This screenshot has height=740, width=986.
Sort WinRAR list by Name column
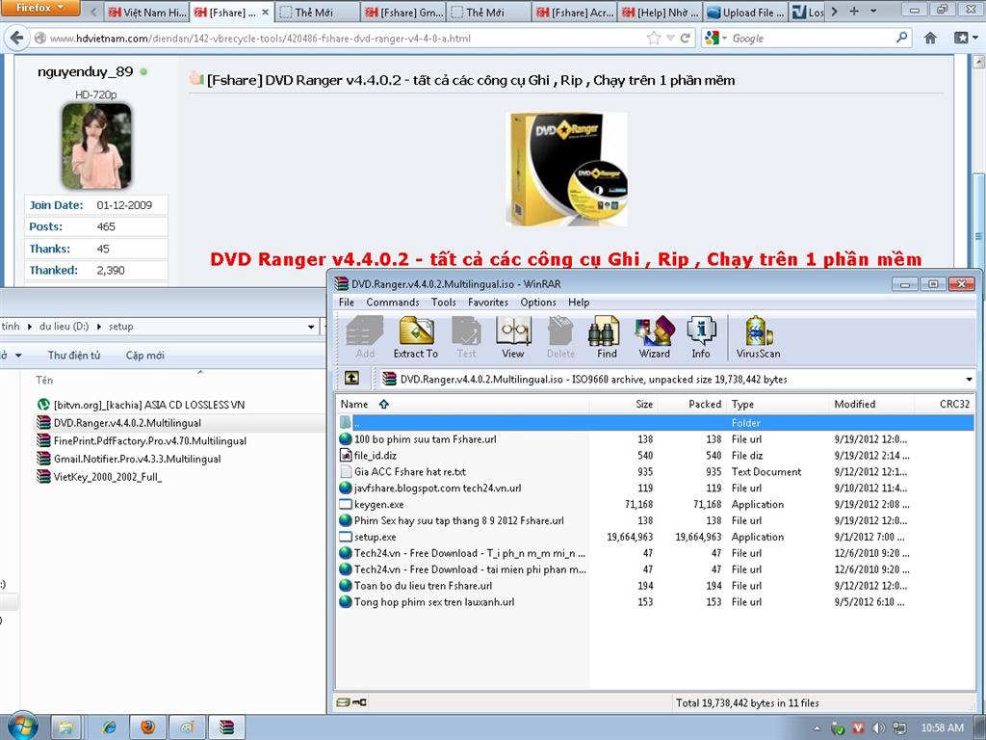pyautogui.click(x=462, y=404)
